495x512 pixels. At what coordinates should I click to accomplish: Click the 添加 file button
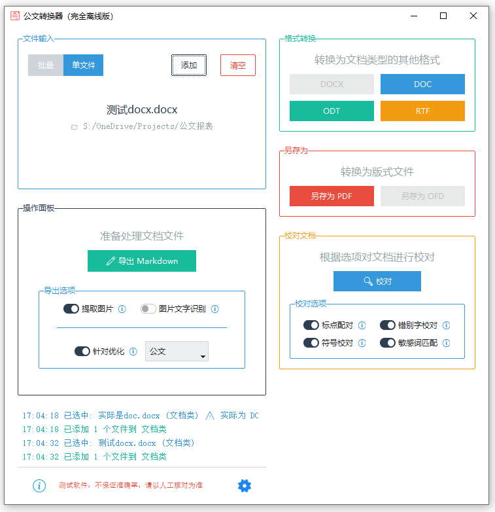click(x=189, y=65)
